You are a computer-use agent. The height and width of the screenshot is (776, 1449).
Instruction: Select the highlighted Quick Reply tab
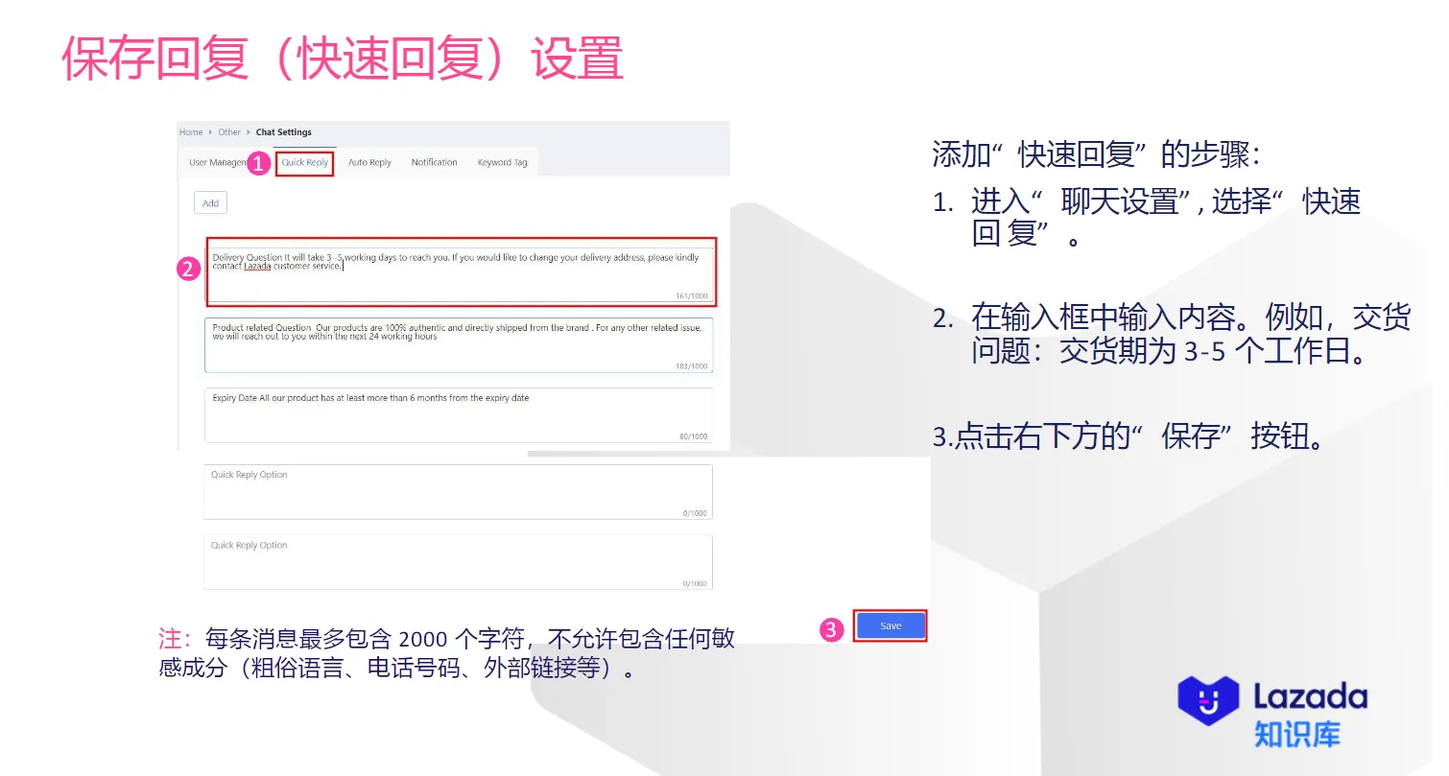[x=305, y=162]
